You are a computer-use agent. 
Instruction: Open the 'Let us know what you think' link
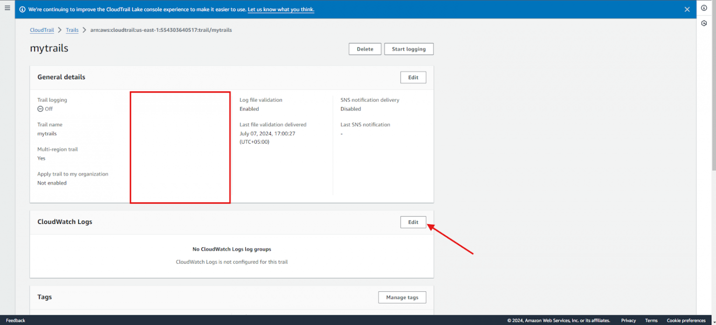tap(281, 9)
